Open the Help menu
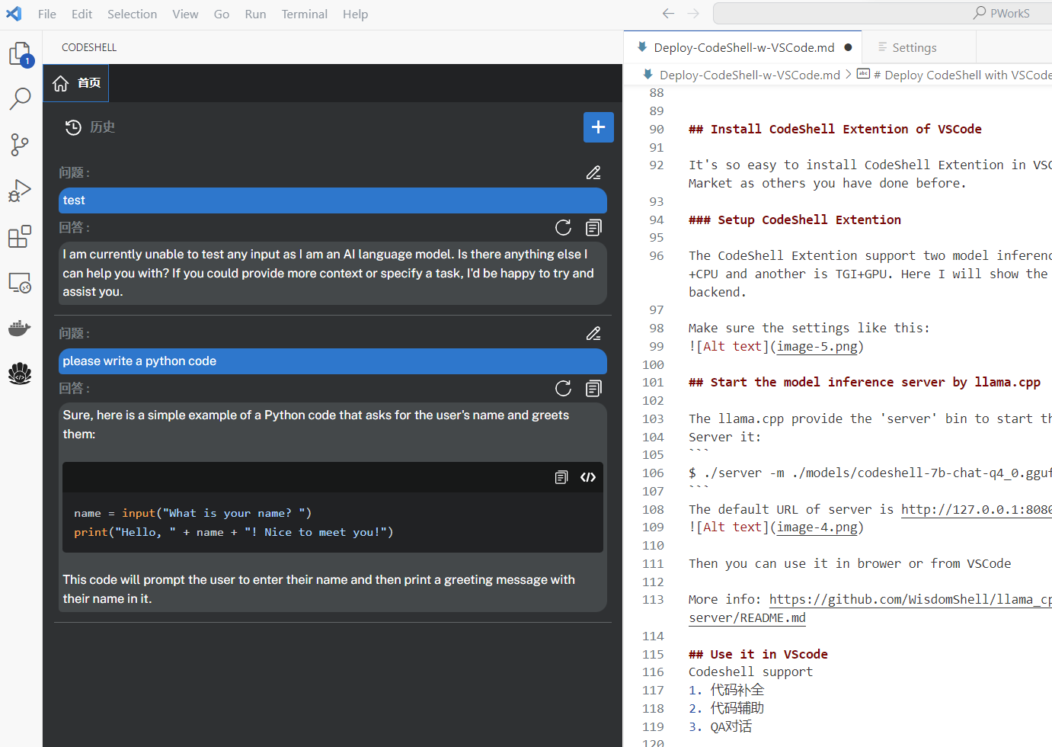 click(x=355, y=14)
